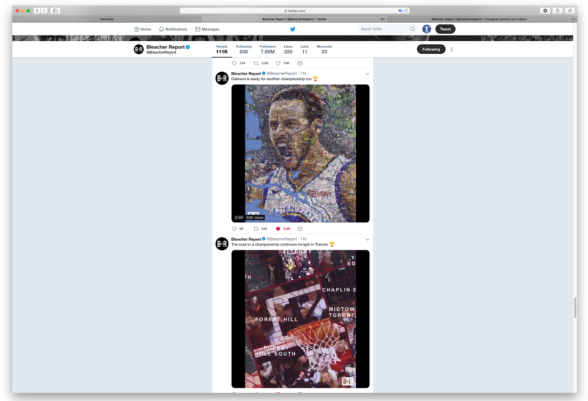Open Safari downloads icon
Image resolution: width=588 pixels, height=401 pixels.
545,10
